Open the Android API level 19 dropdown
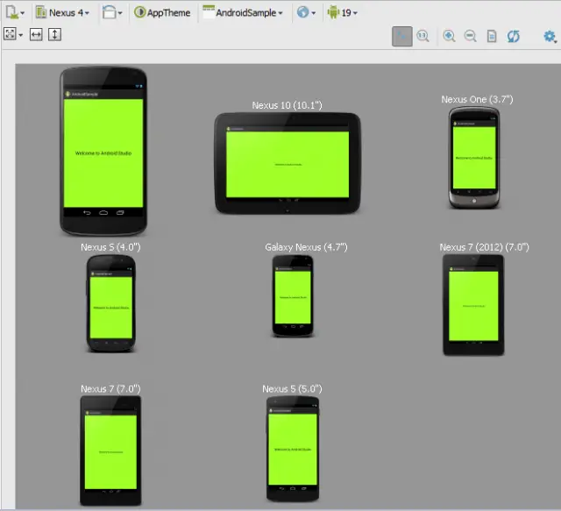This screenshot has height=511, width=561. coord(343,13)
